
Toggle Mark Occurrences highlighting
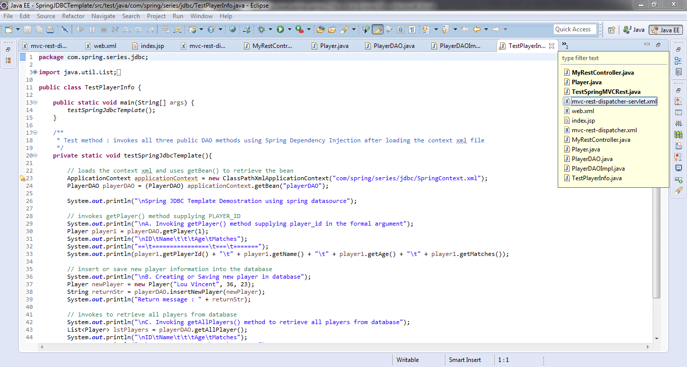(378, 29)
